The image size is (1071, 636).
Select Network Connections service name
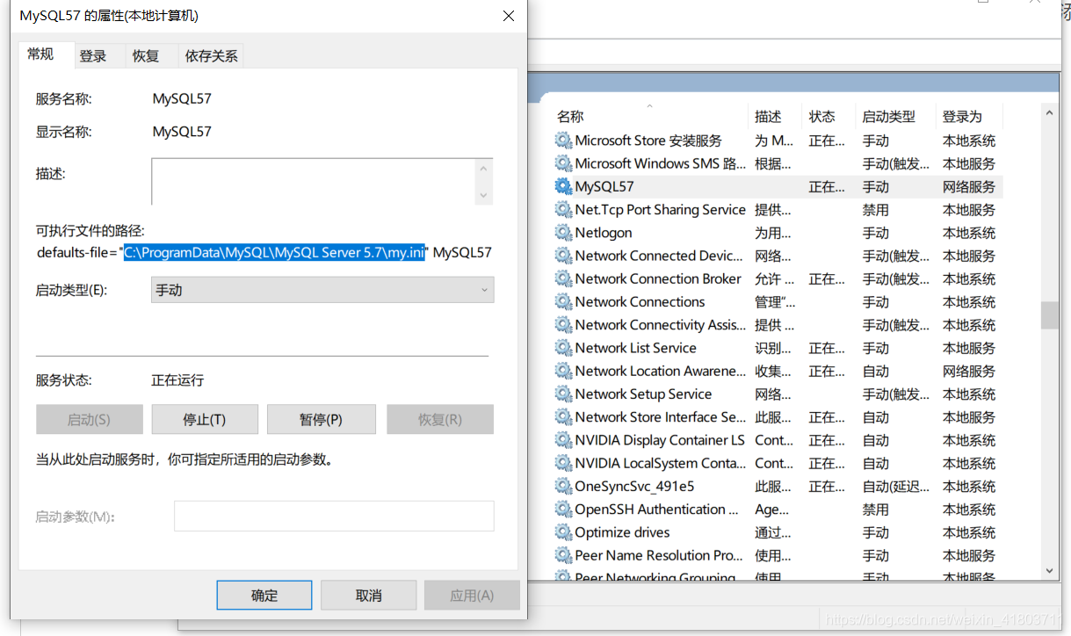pos(640,301)
